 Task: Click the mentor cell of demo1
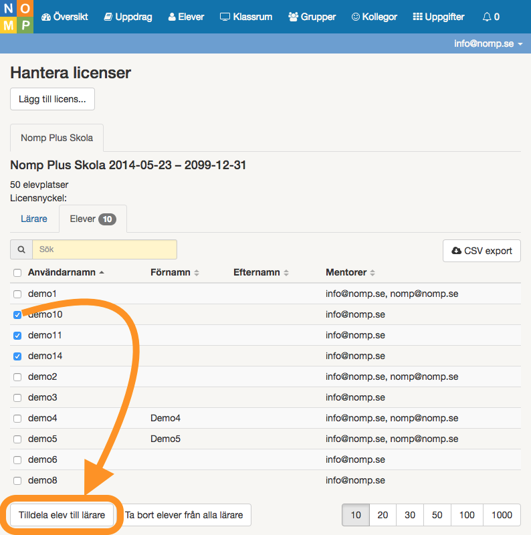[392, 294]
